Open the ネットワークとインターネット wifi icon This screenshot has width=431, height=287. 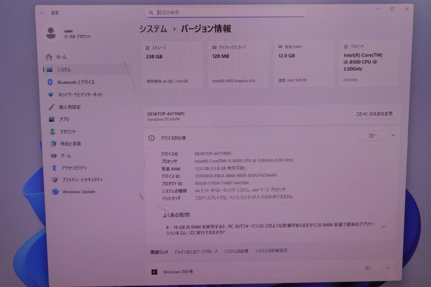pyautogui.click(x=51, y=95)
